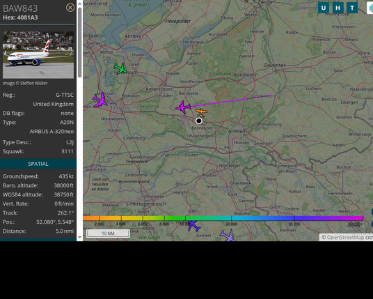Select the lavender plane at the map bottom
The image size is (373, 299).
click(x=228, y=236)
